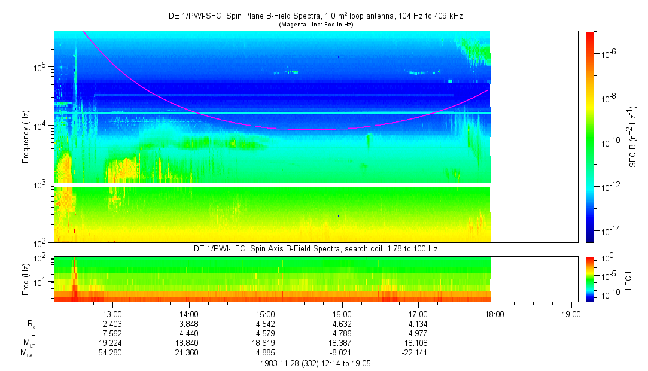Select the 15:00 time tick label

265,314
